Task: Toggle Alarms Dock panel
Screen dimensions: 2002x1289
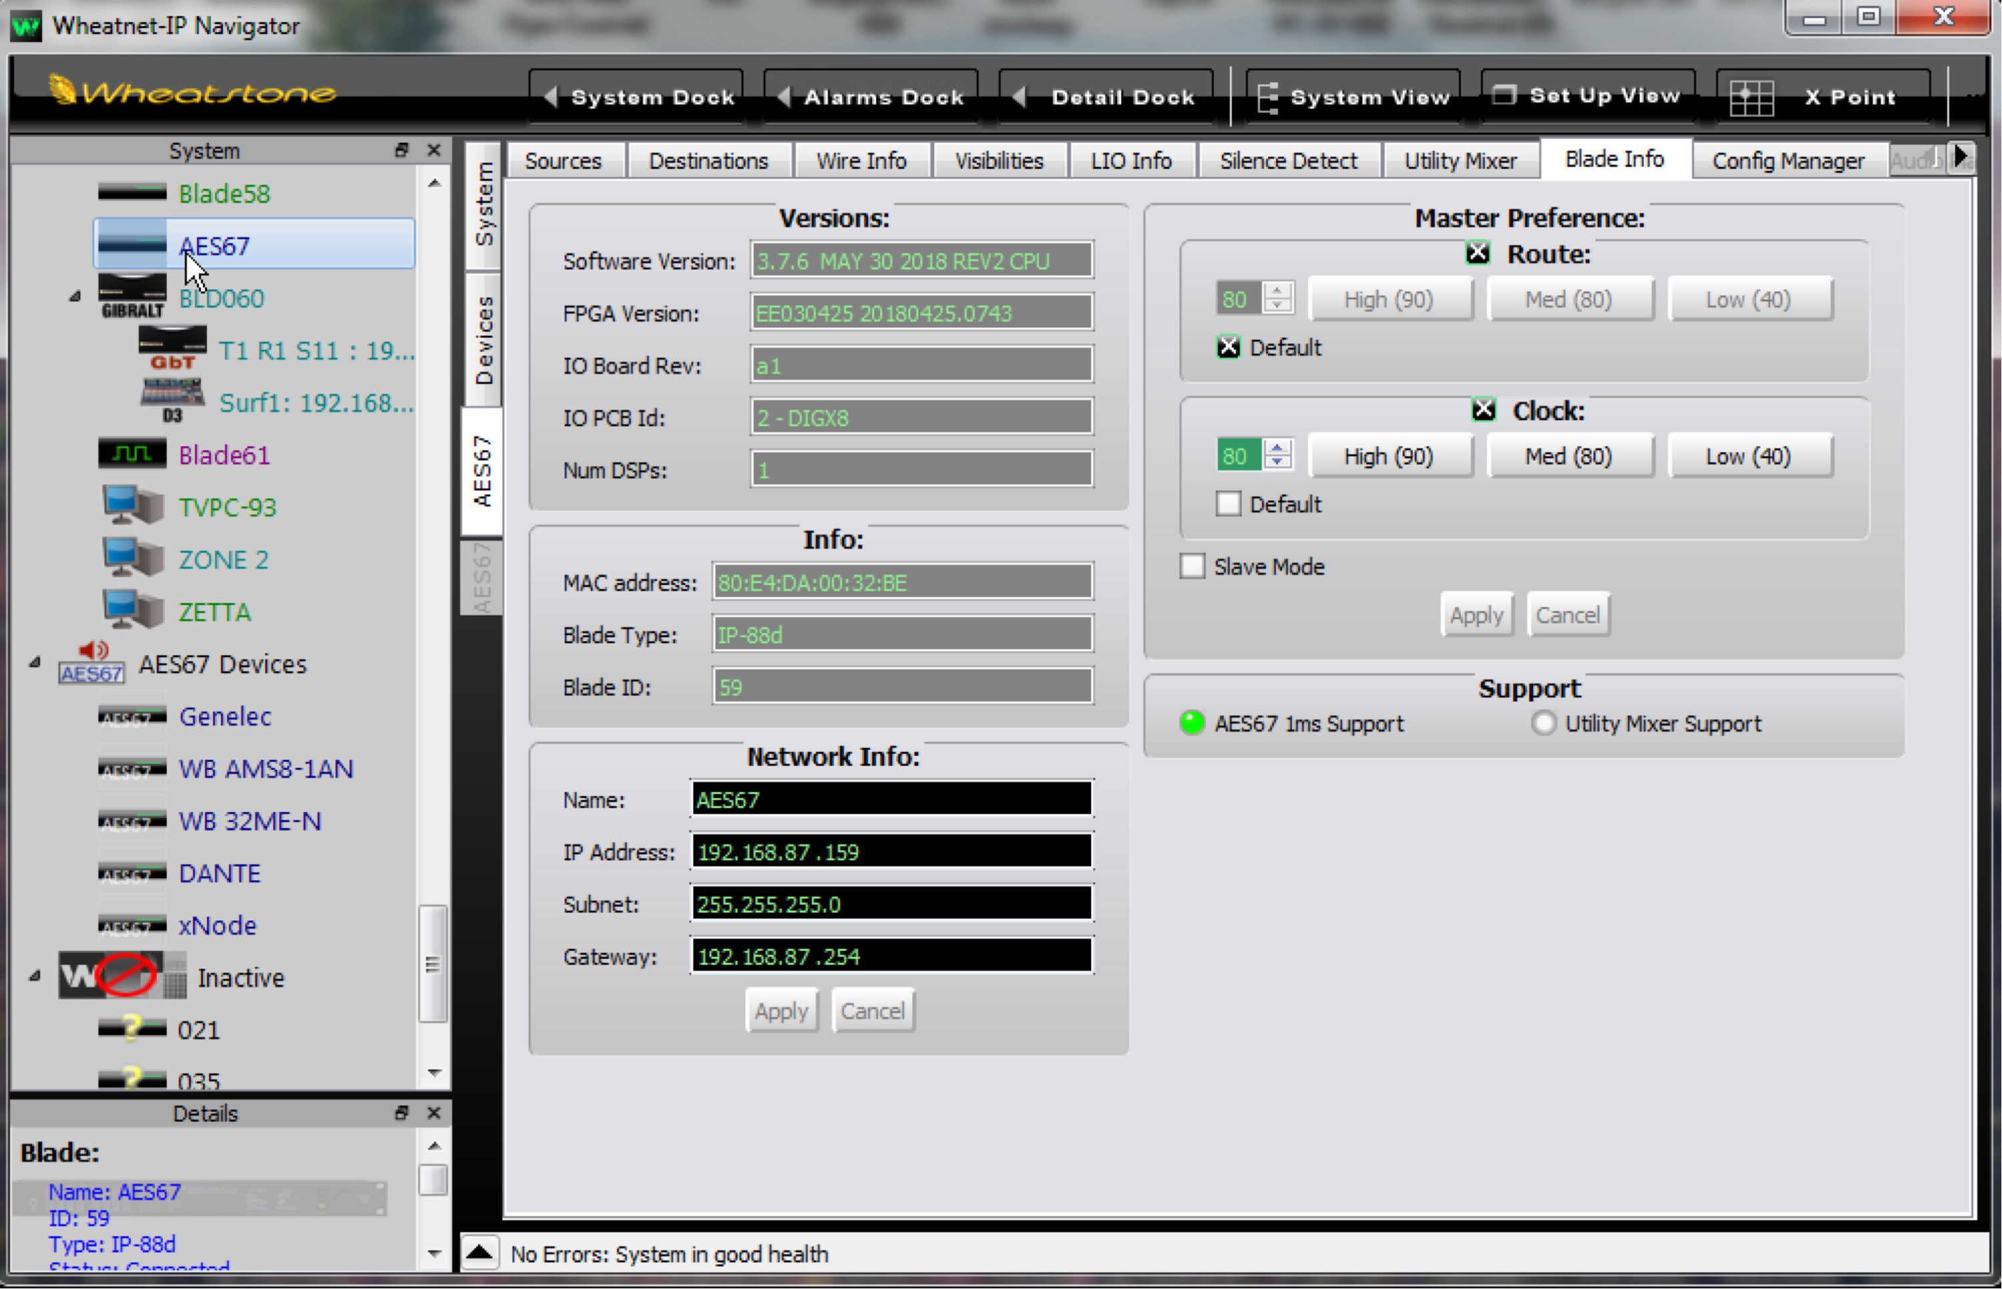Action: pos(872,96)
